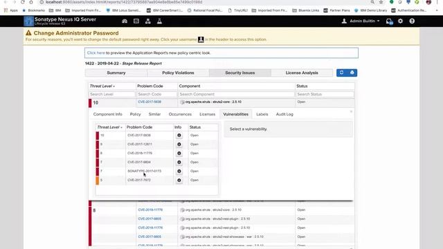Focus the Search Component filter field
443x249 pixels.
(236, 94)
